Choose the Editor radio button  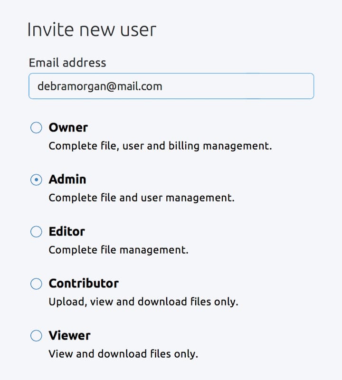click(36, 232)
